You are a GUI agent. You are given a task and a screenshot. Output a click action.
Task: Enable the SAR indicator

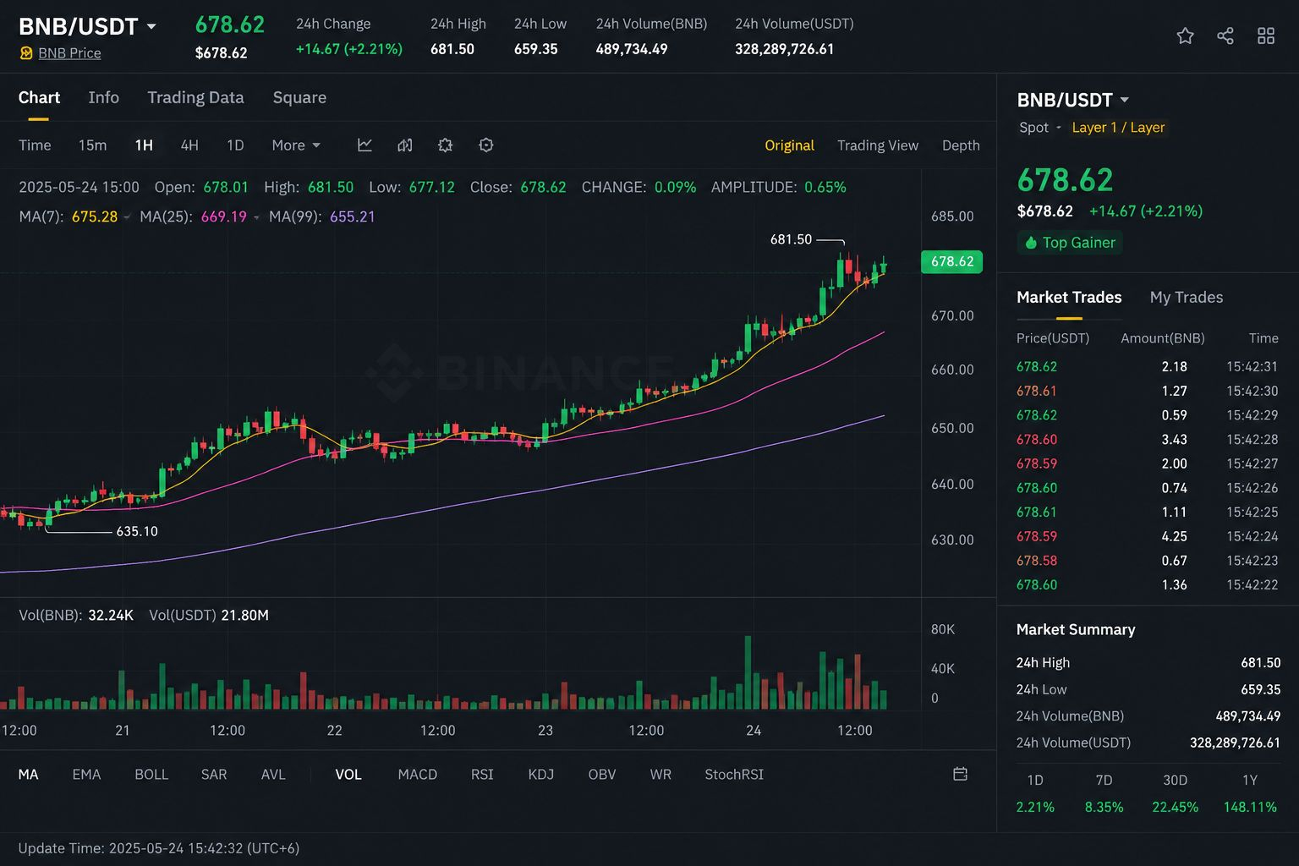pyautogui.click(x=214, y=774)
